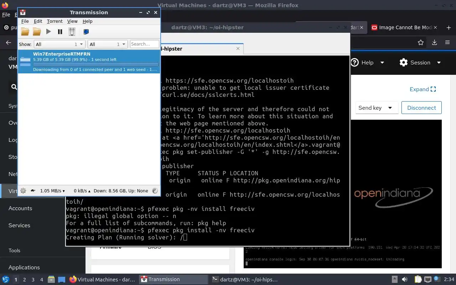Click the torrent download progress bar

95,64
